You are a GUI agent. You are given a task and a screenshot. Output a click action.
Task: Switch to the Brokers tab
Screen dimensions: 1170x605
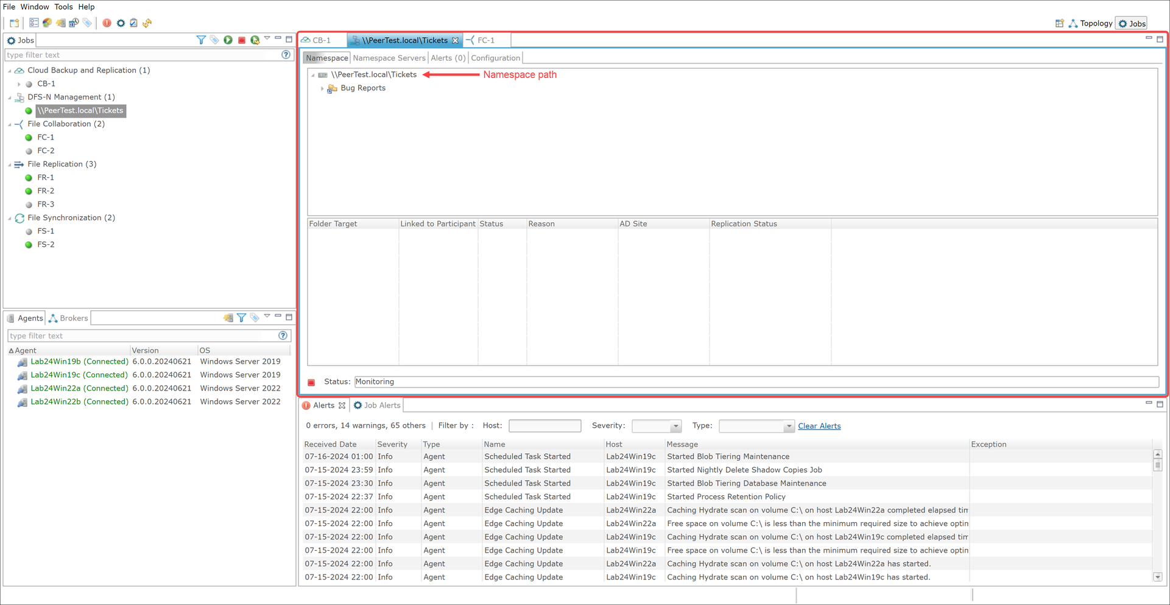(x=68, y=318)
